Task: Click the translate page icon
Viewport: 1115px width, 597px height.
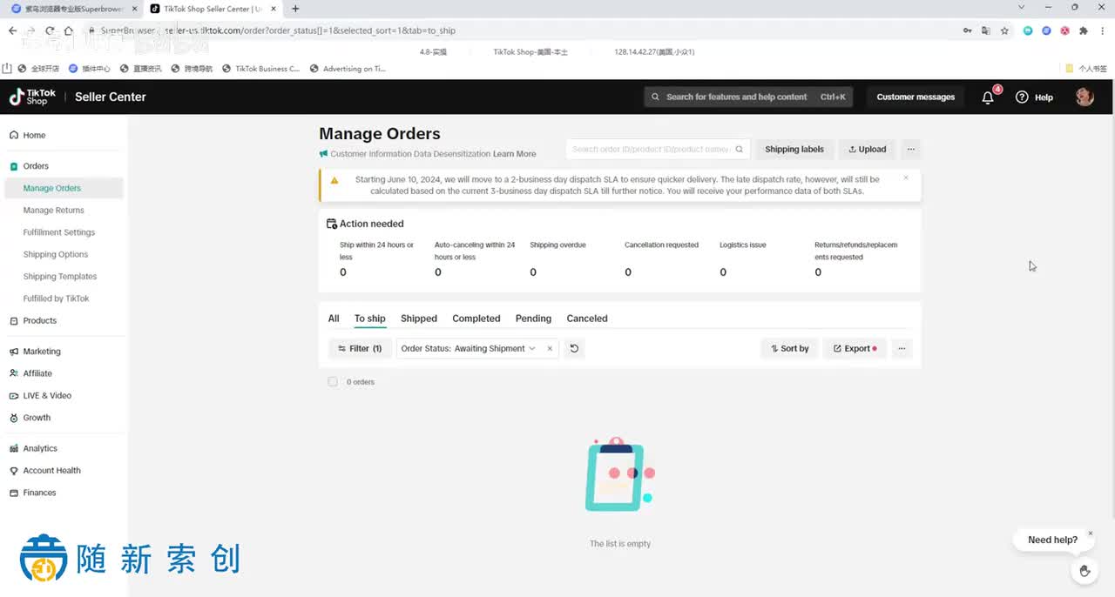Action: click(986, 30)
